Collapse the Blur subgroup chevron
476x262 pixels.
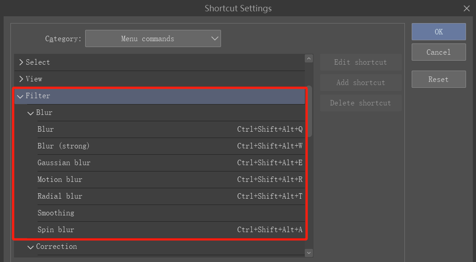point(30,113)
